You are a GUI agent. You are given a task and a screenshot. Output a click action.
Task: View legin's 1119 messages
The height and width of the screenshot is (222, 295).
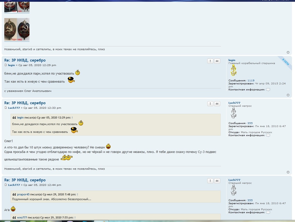[x=251, y=81]
